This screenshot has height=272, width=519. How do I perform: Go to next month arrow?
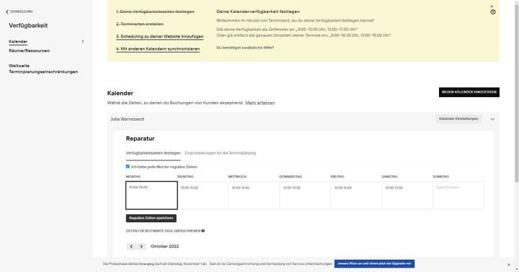pos(141,247)
